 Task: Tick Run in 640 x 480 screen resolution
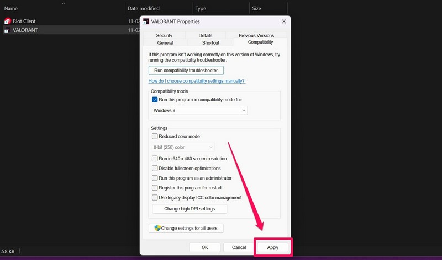pos(155,159)
